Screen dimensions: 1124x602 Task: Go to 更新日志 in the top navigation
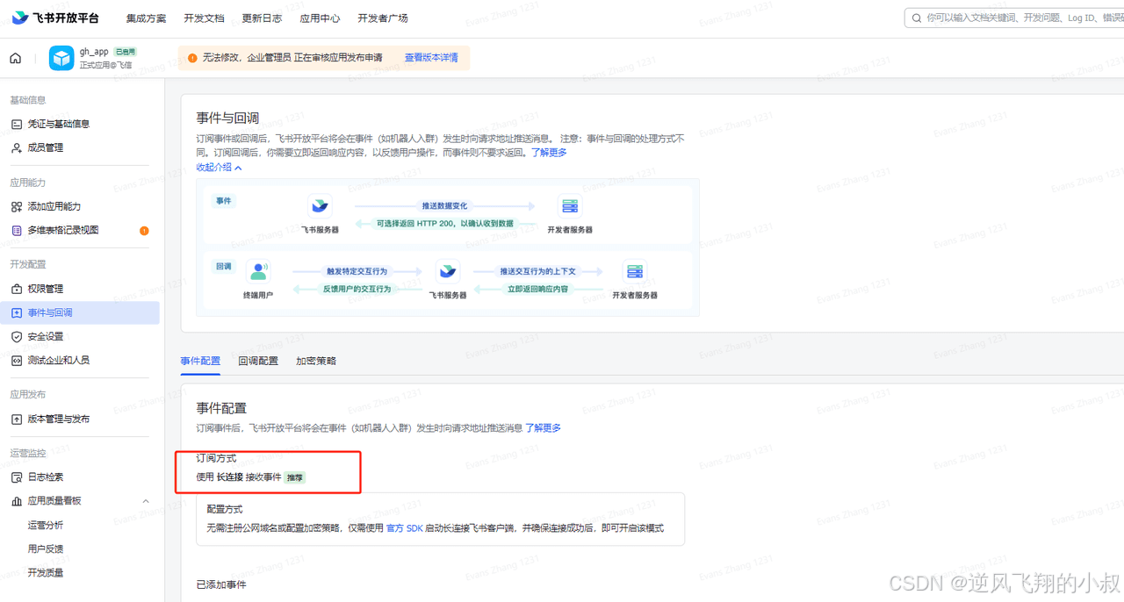262,18
